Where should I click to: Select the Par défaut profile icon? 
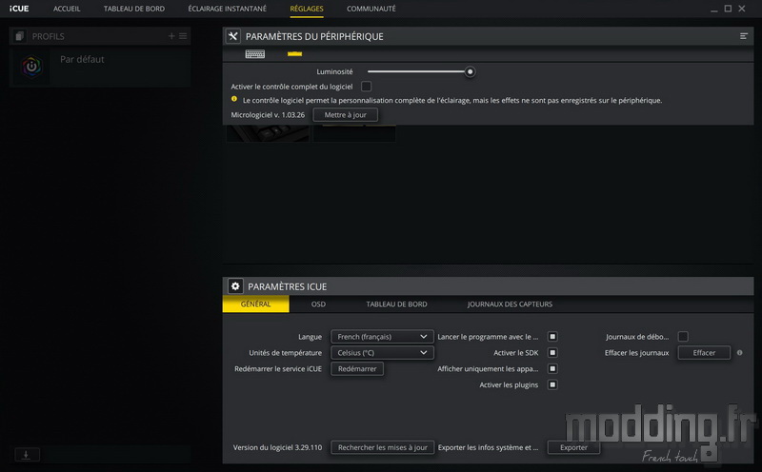(x=31, y=67)
